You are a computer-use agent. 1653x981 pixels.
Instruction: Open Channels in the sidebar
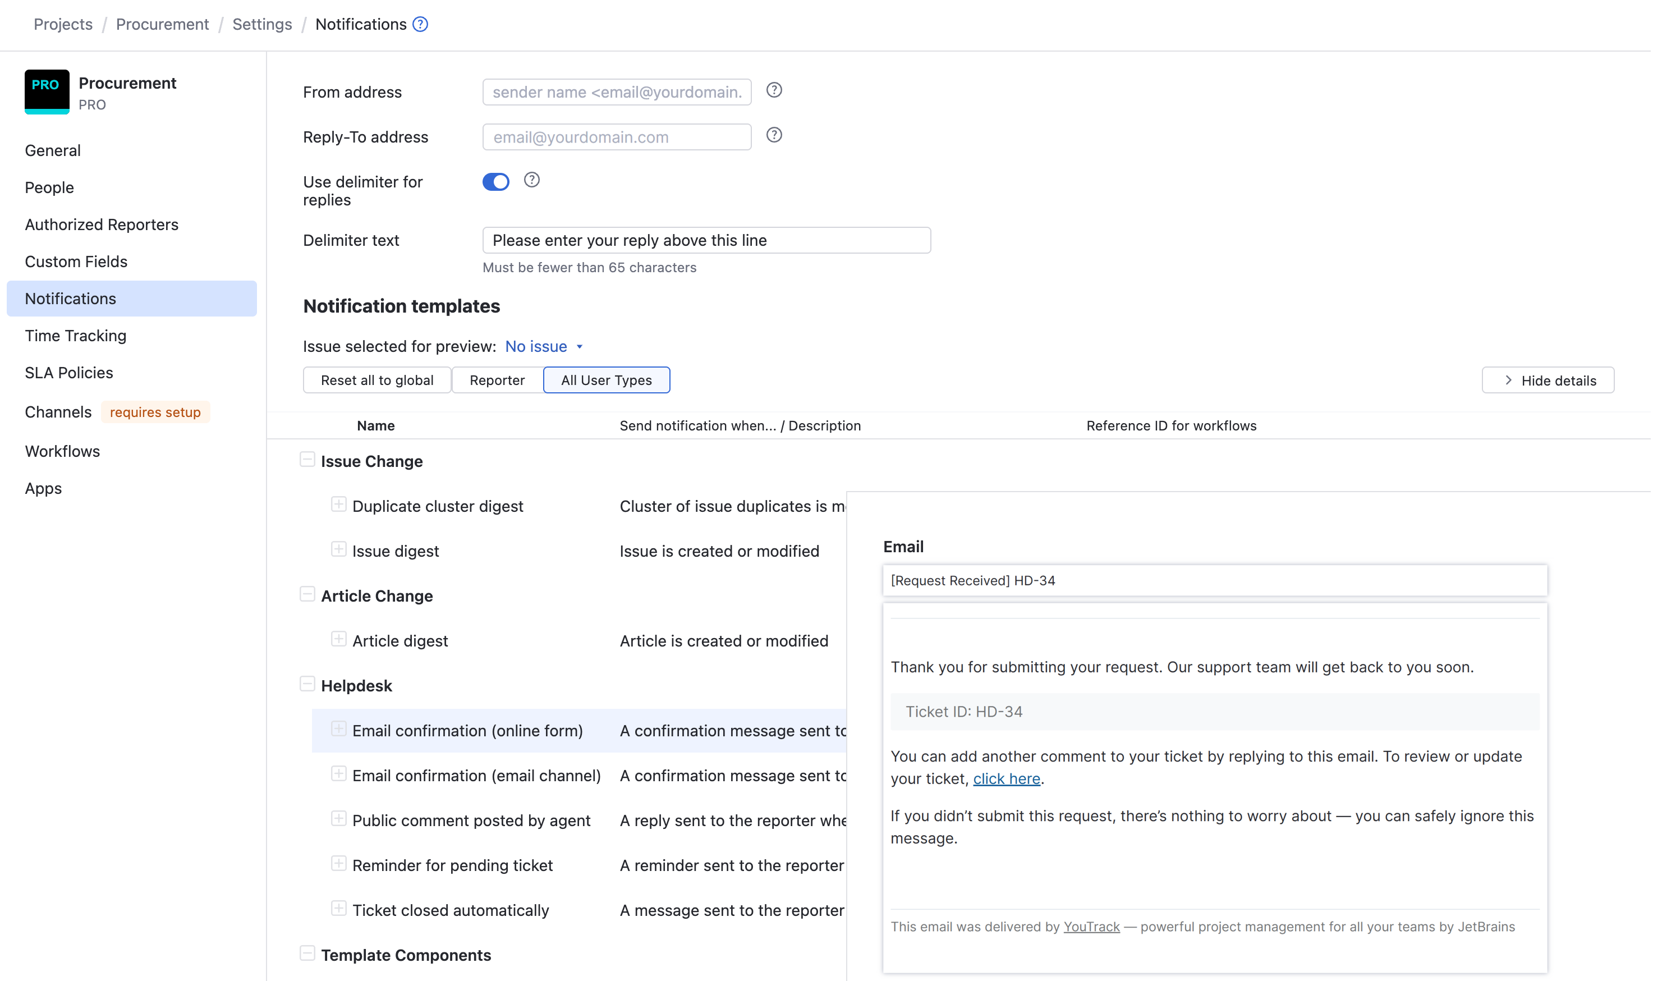pyautogui.click(x=58, y=412)
